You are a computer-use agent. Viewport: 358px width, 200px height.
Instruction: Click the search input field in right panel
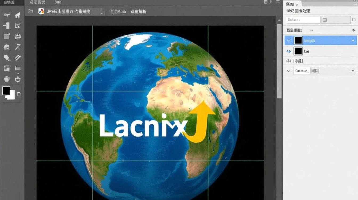pyautogui.click(x=303, y=20)
